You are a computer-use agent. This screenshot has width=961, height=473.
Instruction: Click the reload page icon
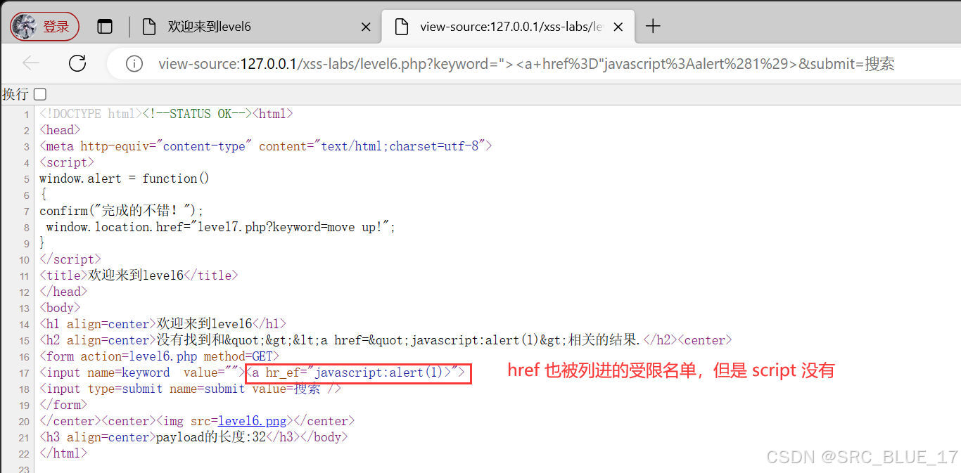[x=77, y=63]
